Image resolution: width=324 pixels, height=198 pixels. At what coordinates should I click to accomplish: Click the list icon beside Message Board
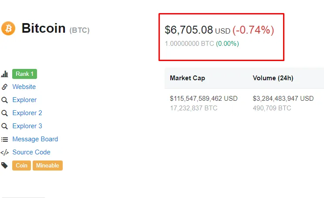pos(4,139)
